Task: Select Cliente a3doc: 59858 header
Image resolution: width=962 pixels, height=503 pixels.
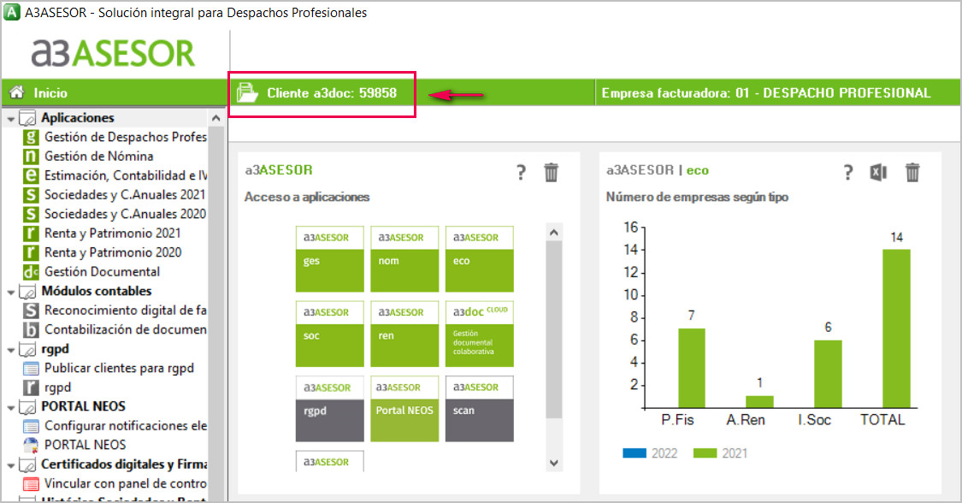Action: tap(331, 92)
